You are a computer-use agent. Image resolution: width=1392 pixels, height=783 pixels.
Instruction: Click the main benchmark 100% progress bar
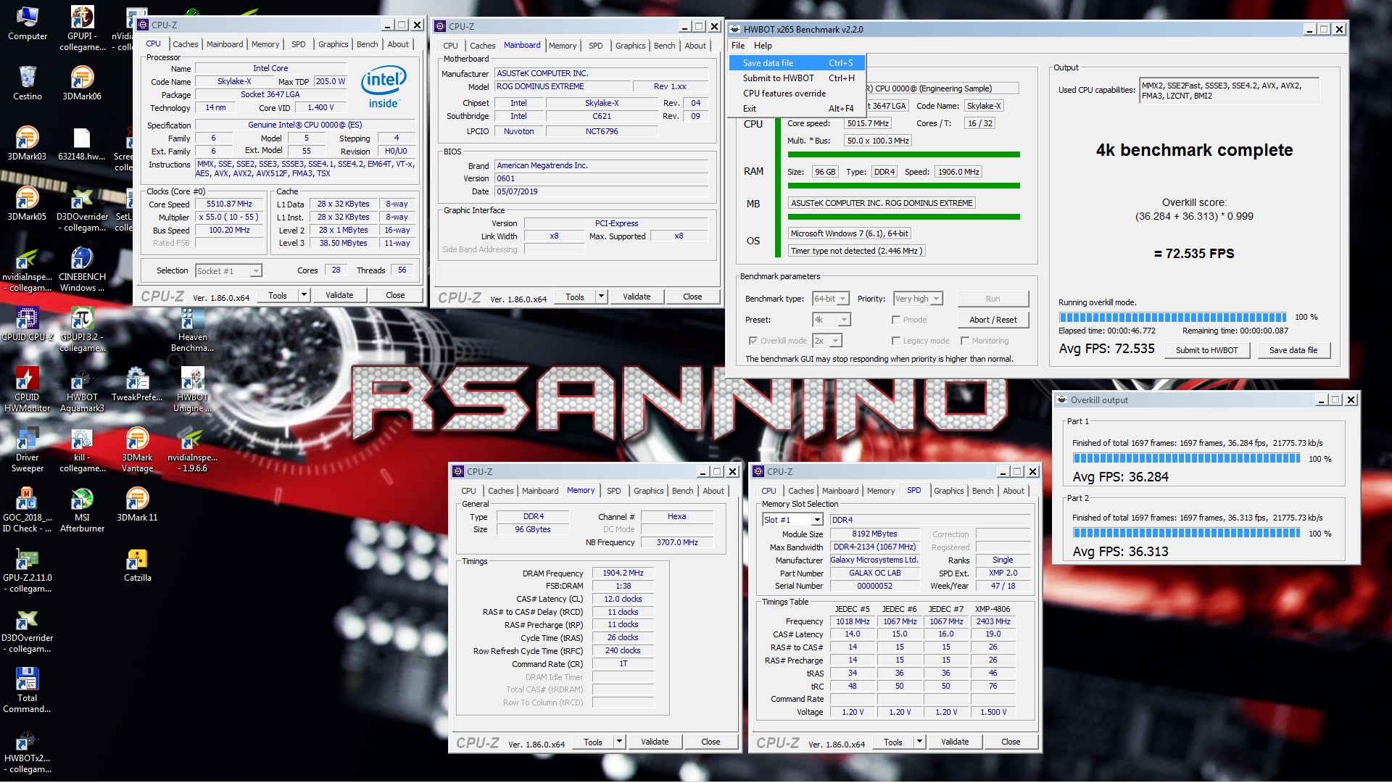(1173, 318)
